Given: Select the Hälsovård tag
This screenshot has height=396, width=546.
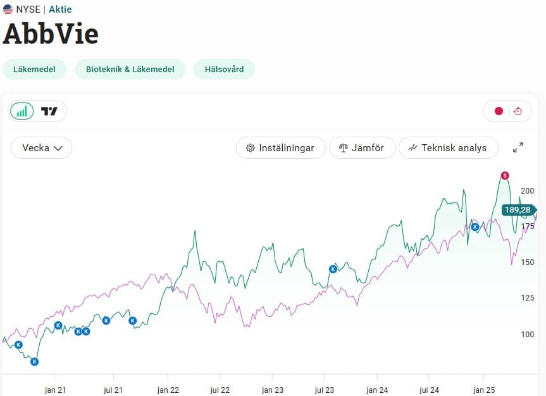Looking at the screenshot, I should tap(224, 69).
